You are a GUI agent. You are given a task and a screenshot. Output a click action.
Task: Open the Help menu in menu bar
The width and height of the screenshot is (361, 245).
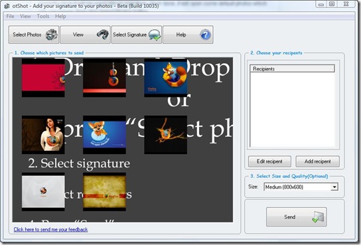[60, 16]
